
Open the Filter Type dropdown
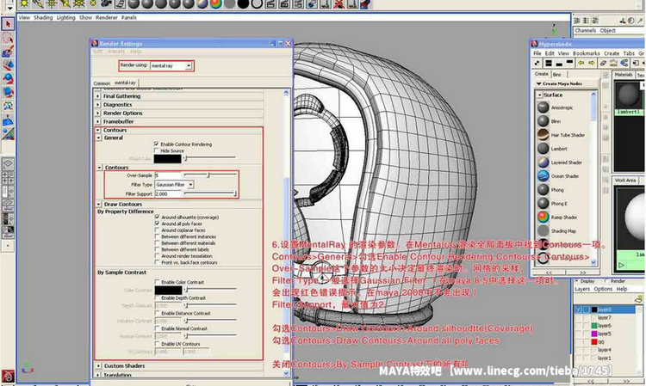174,185
